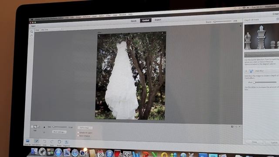Viewport: 279px width, 157px height.
Task: Open the File menu
Action: [x=67, y=18]
